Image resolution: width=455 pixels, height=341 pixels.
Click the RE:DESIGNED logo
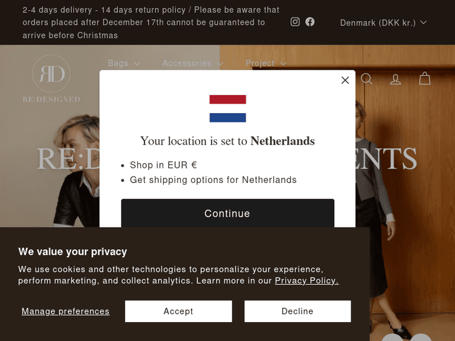pyautogui.click(x=52, y=79)
